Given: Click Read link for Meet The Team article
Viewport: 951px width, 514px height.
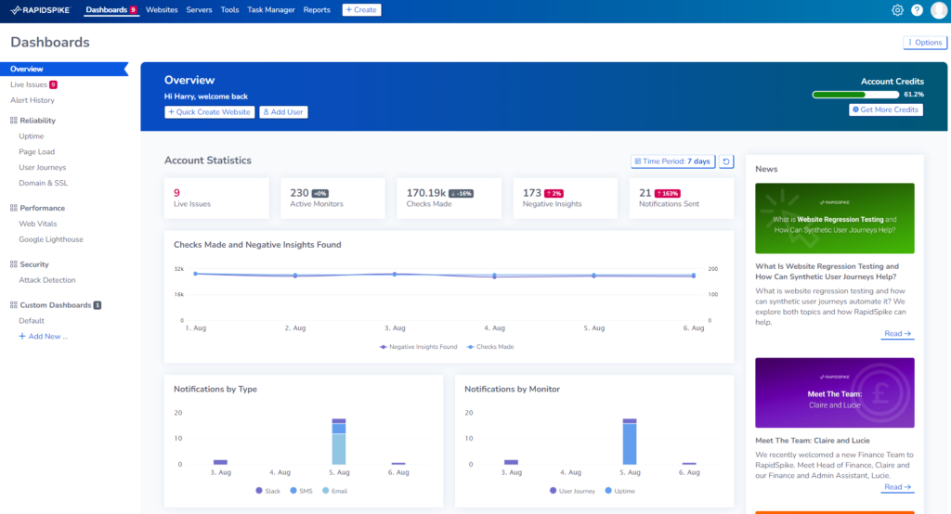Looking at the screenshot, I should (898, 487).
